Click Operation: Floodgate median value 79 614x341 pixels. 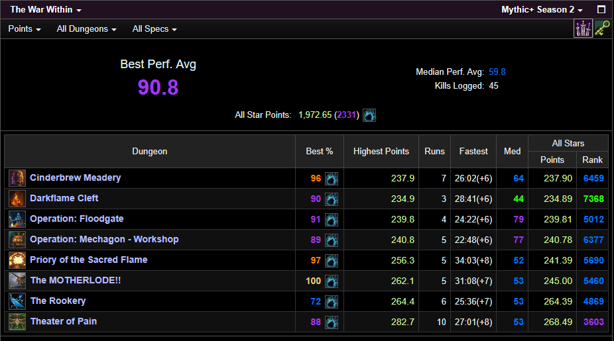pyautogui.click(x=519, y=219)
